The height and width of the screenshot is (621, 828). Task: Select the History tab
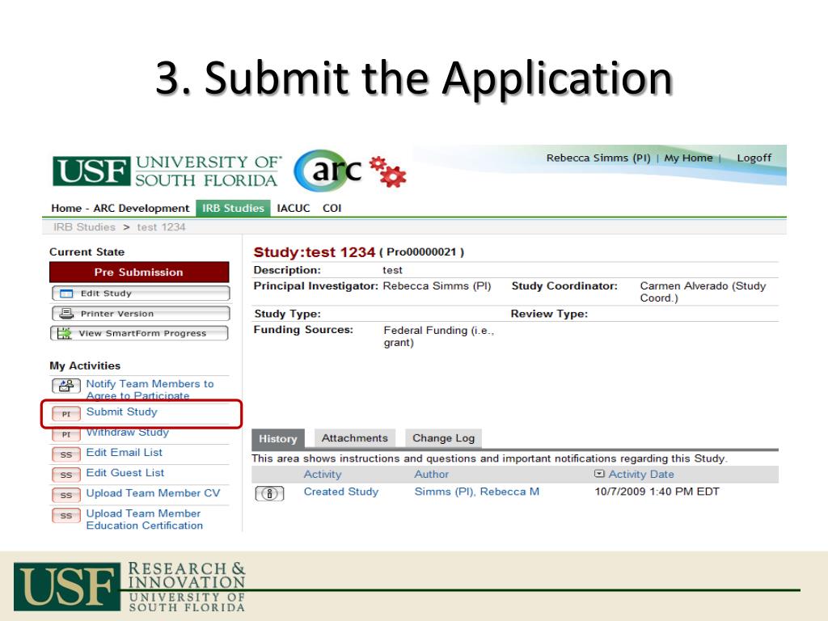tap(277, 439)
